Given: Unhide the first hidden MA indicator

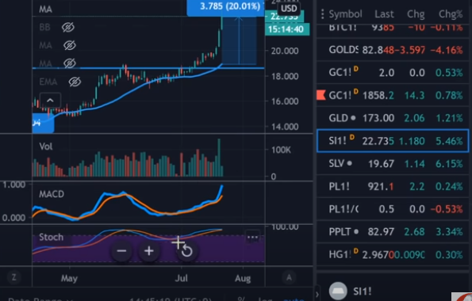Looking at the screenshot, I should point(70,45).
